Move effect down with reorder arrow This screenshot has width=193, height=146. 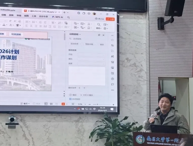(84, 88)
